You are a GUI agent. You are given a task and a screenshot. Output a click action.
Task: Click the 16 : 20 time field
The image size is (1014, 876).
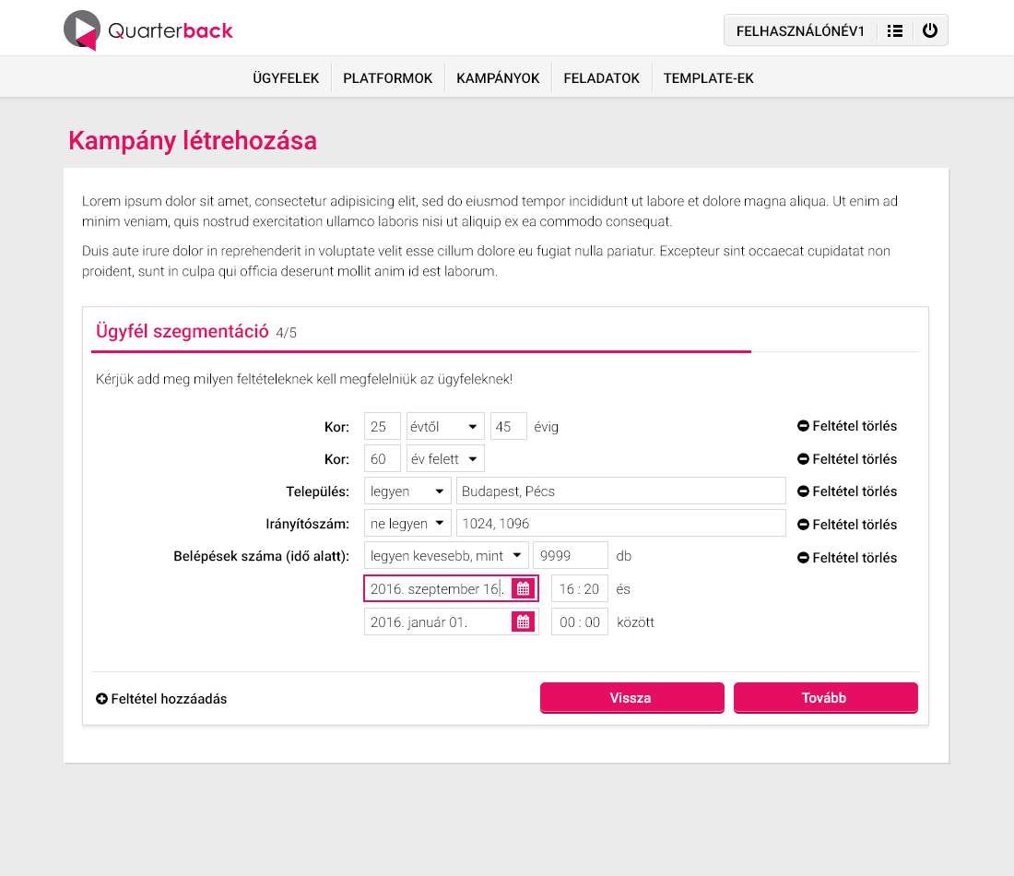(580, 588)
